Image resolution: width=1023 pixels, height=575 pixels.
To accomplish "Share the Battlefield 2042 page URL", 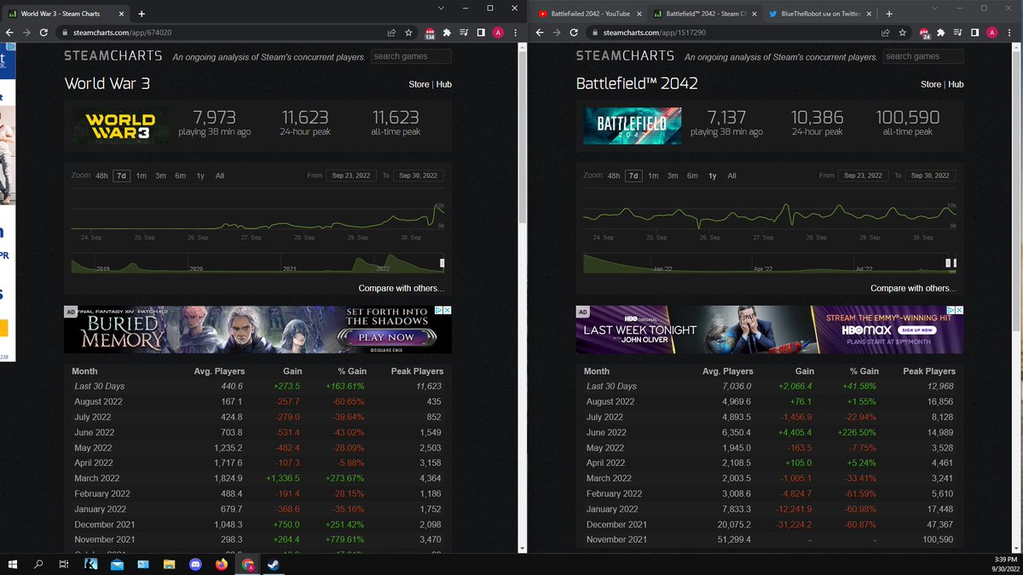I will (x=885, y=32).
